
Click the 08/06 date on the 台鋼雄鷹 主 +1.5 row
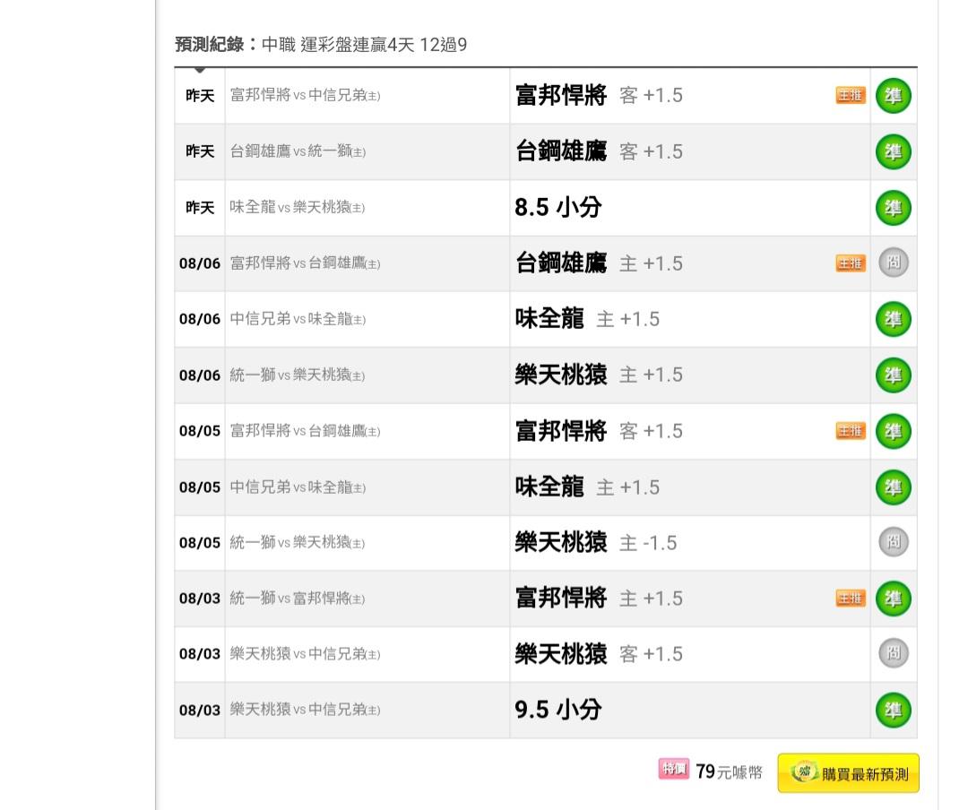click(x=199, y=263)
